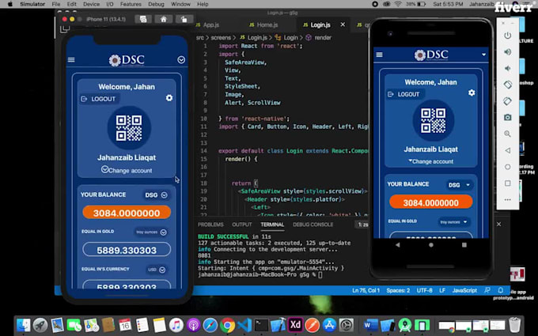
Task: Click emulator toolbar home circle icon
Action: [507, 167]
